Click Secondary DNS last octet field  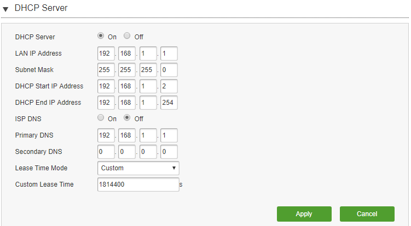pyautogui.click(x=169, y=152)
